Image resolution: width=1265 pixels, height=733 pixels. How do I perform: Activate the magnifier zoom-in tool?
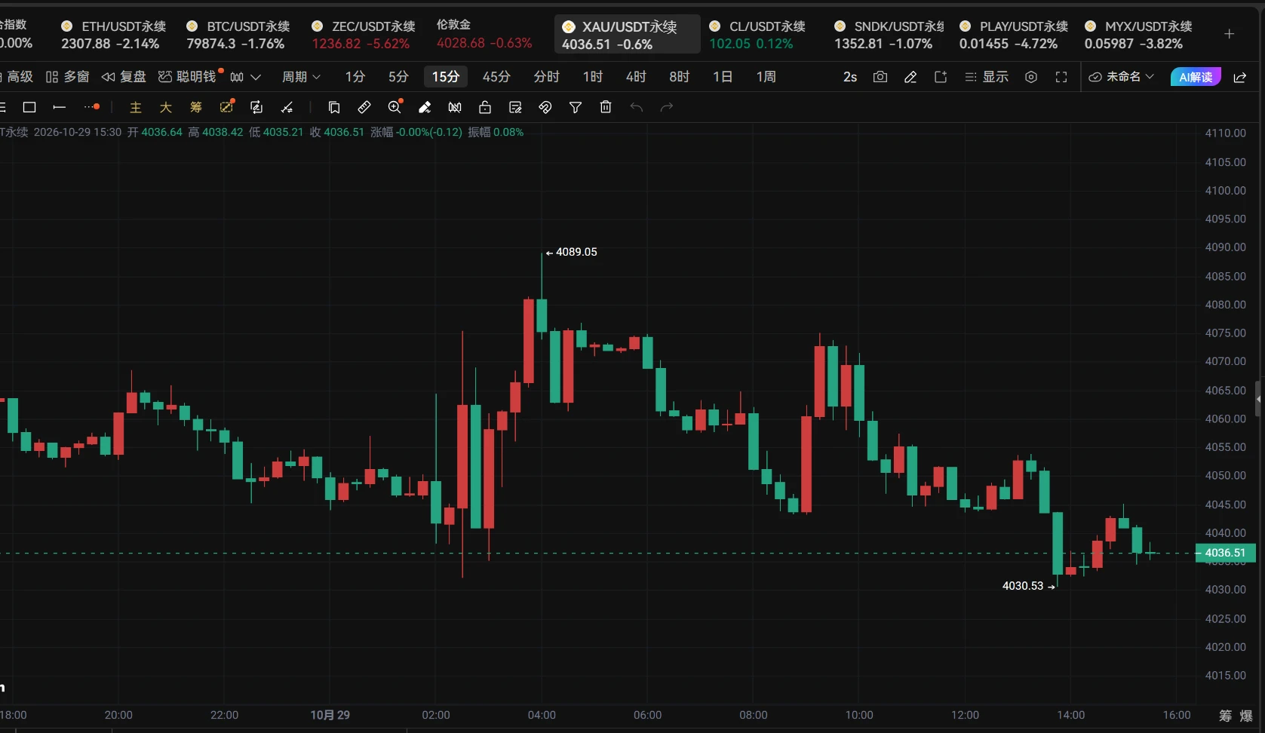point(395,107)
